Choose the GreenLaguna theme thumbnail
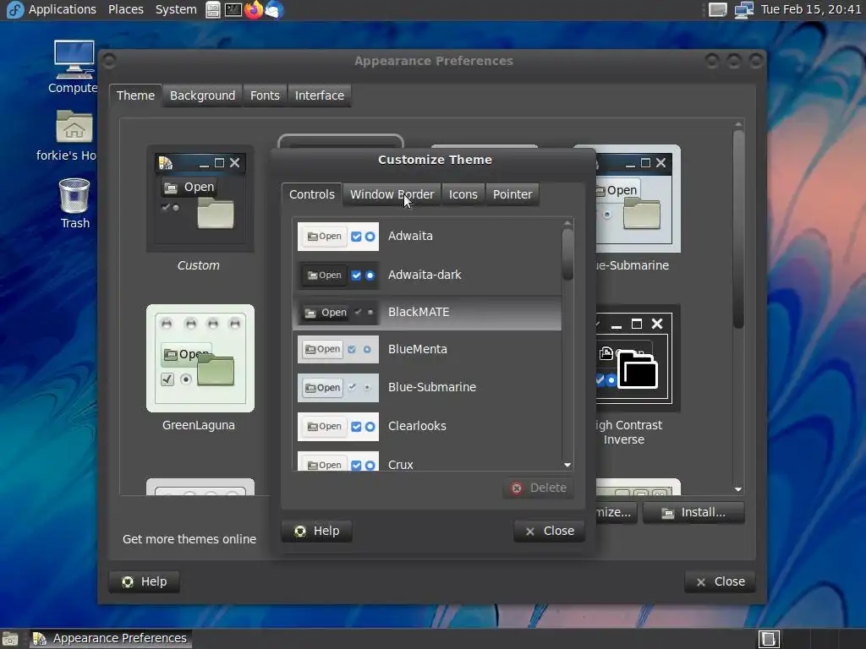The width and height of the screenshot is (866, 649). (x=200, y=358)
